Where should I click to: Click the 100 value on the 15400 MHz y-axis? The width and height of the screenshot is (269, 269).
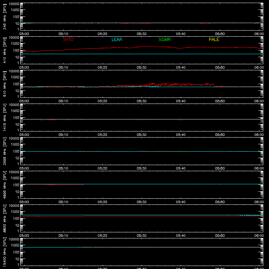pos(16,252)
